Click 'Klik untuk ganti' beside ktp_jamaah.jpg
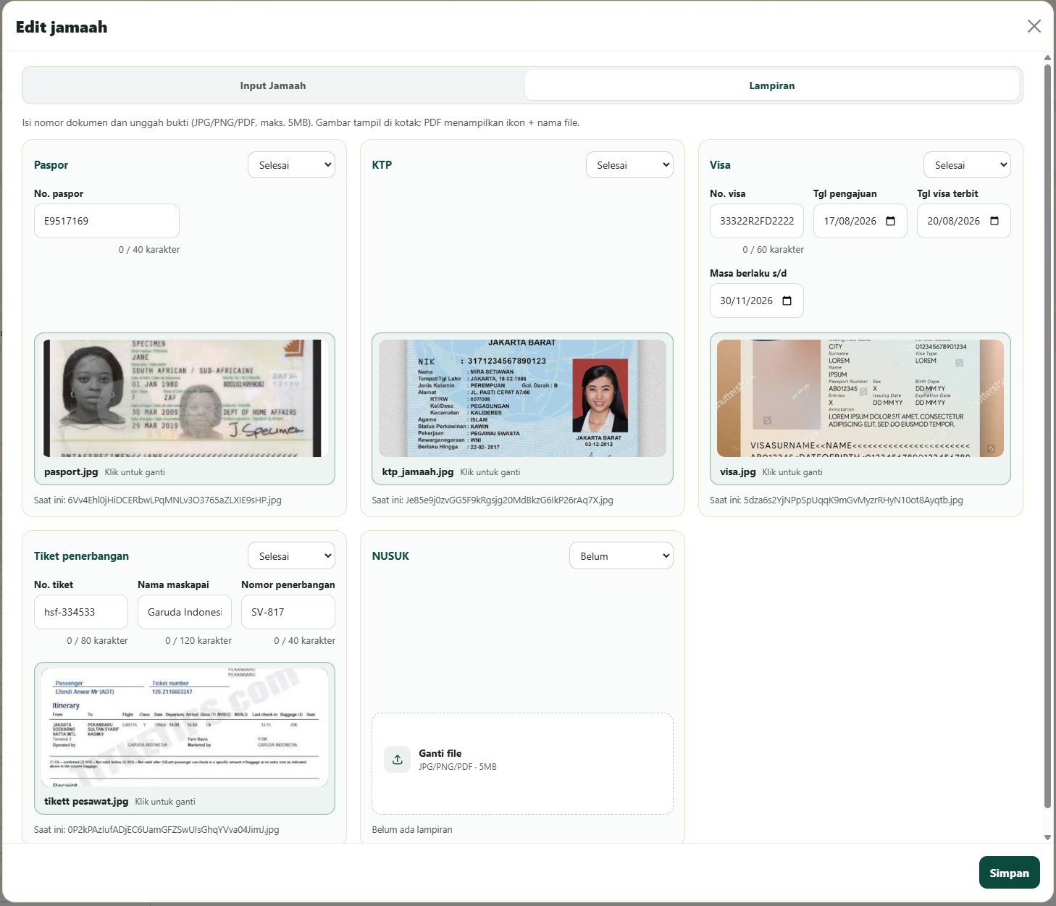This screenshot has height=906, width=1056. click(490, 472)
